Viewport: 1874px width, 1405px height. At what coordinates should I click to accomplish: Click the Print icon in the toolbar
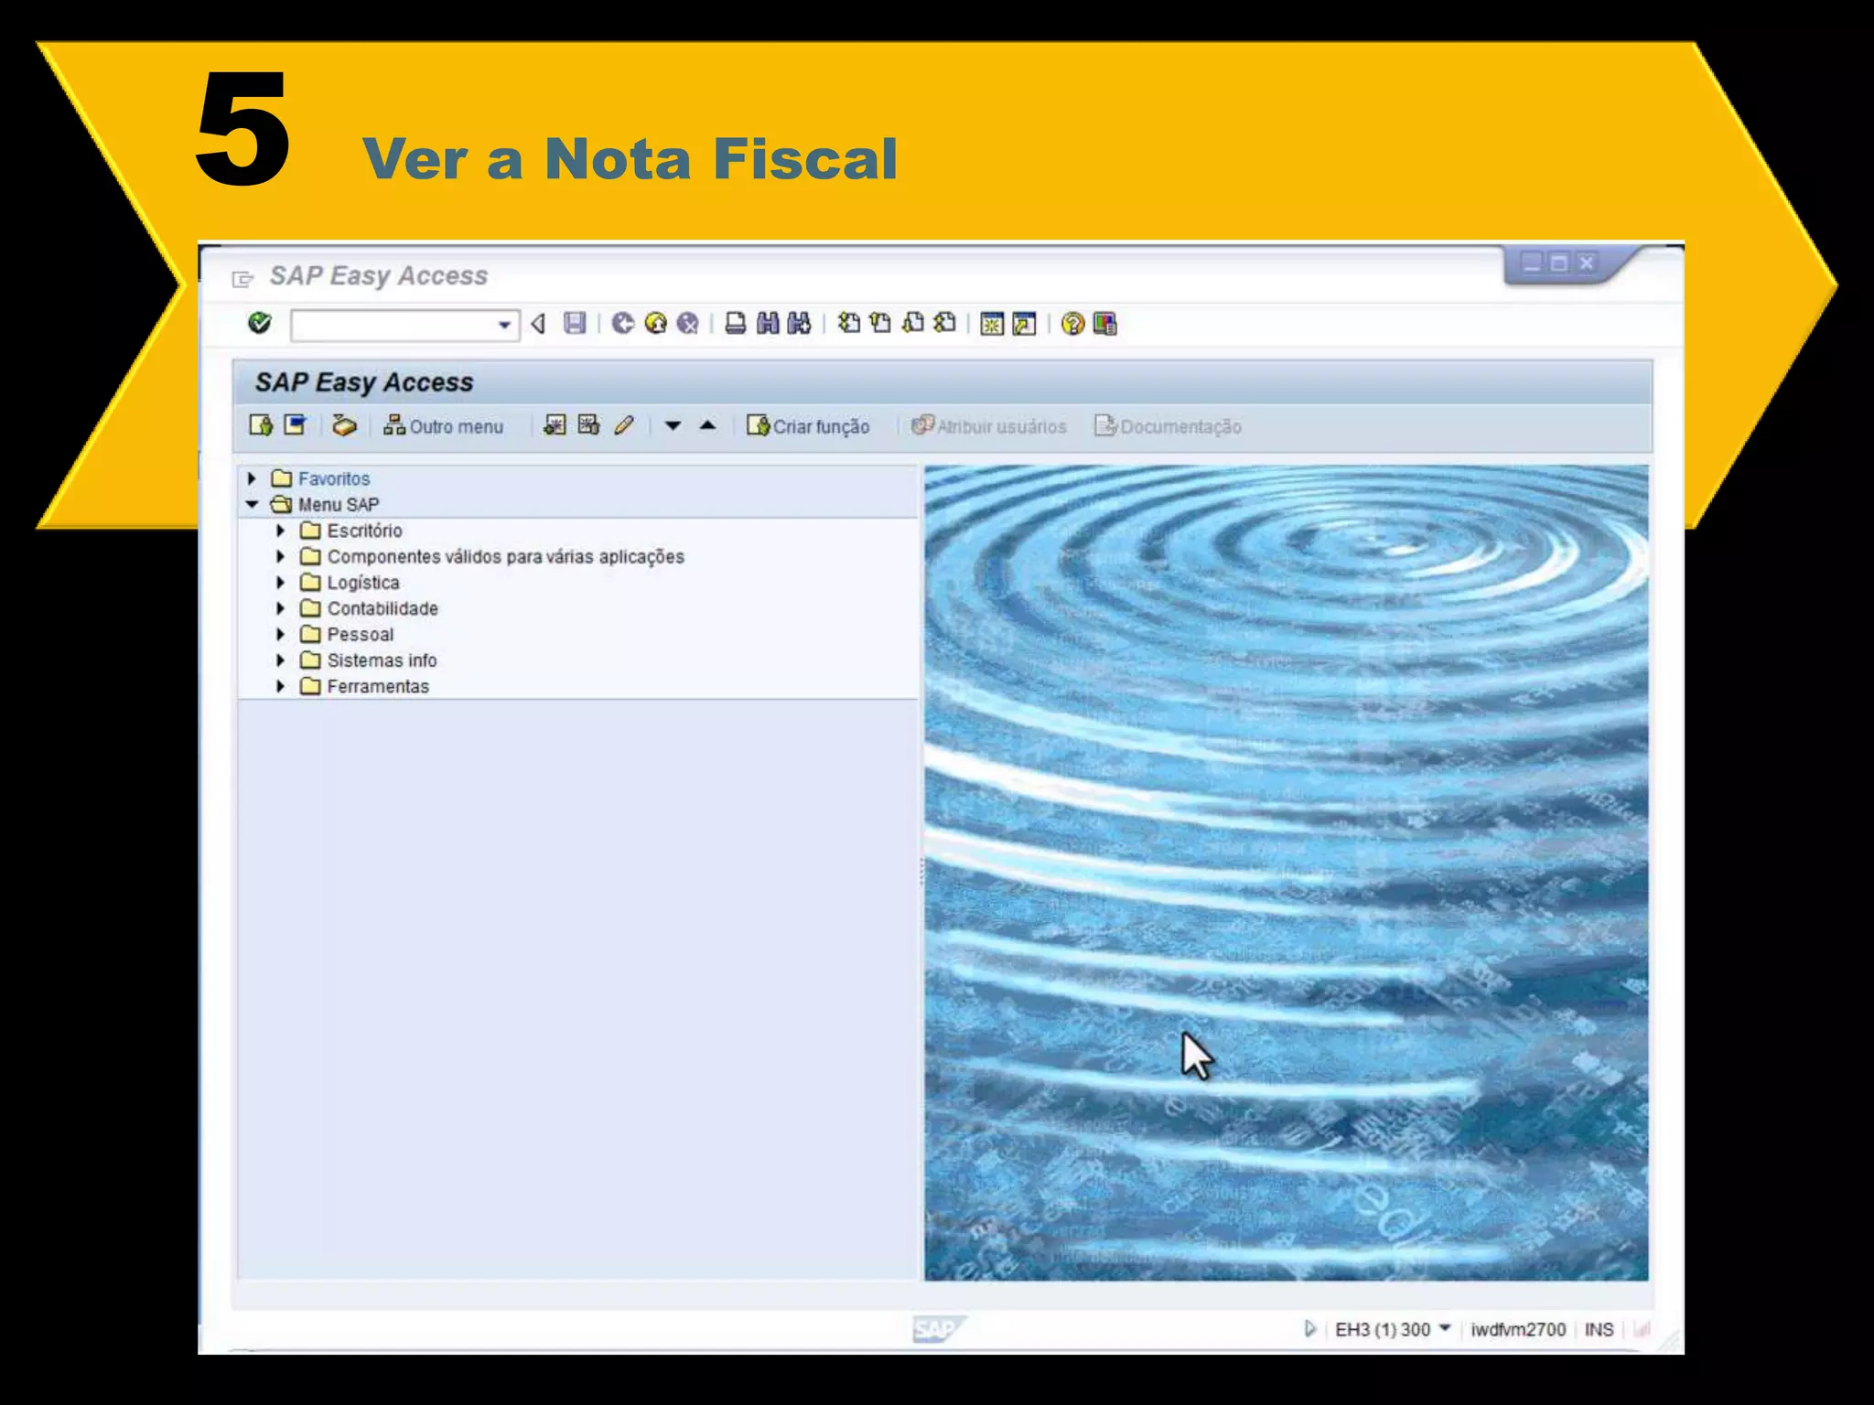pos(735,323)
